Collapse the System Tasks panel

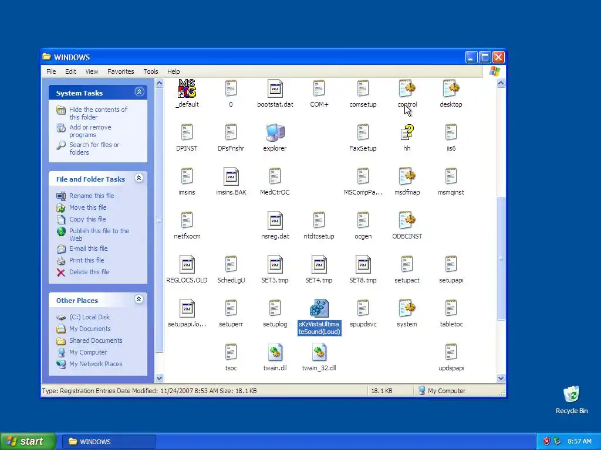tap(139, 92)
